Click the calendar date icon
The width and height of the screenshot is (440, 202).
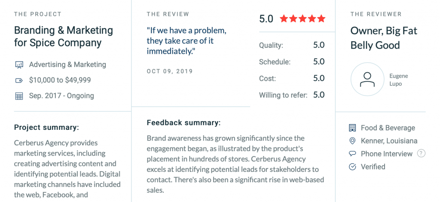19,96
